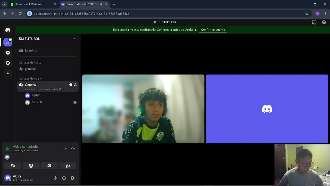Click small avatar in voice panel
Image resolution: width=330 pixels, height=186 pixels.
[7, 157]
